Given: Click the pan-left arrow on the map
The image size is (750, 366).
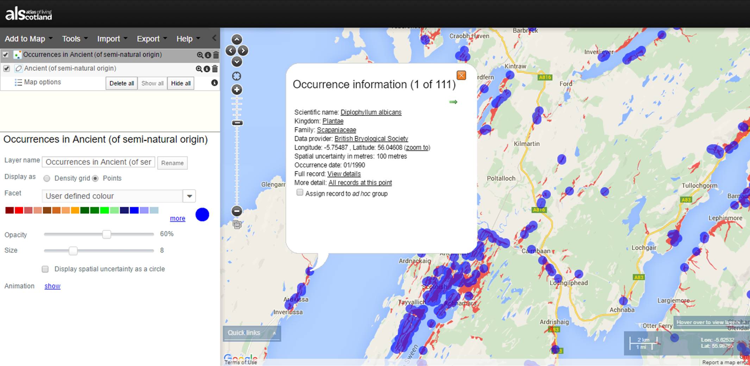Looking at the screenshot, I should (230, 51).
